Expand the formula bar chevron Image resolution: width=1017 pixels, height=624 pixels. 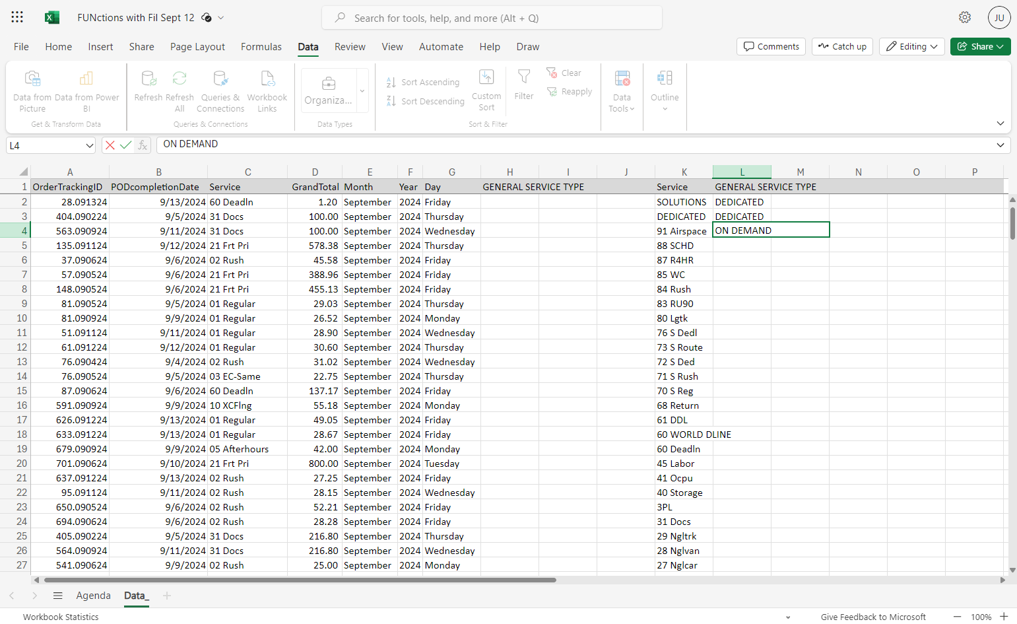tap(1001, 145)
